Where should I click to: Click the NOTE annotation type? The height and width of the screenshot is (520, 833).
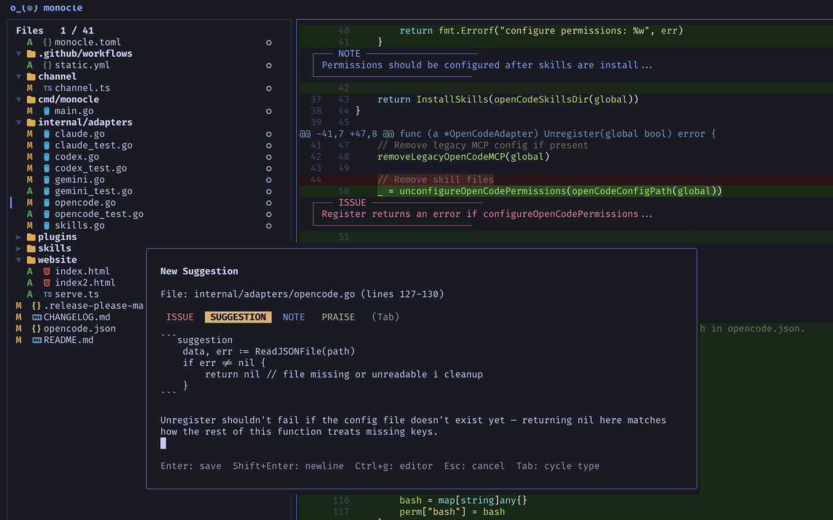coord(293,317)
